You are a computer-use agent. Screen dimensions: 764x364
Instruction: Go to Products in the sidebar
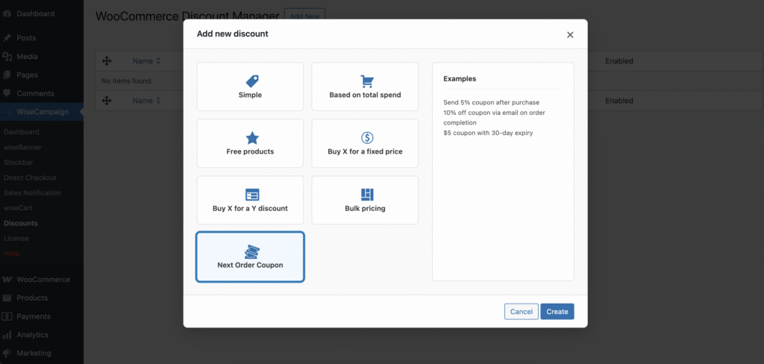pyautogui.click(x=32, y=298)
